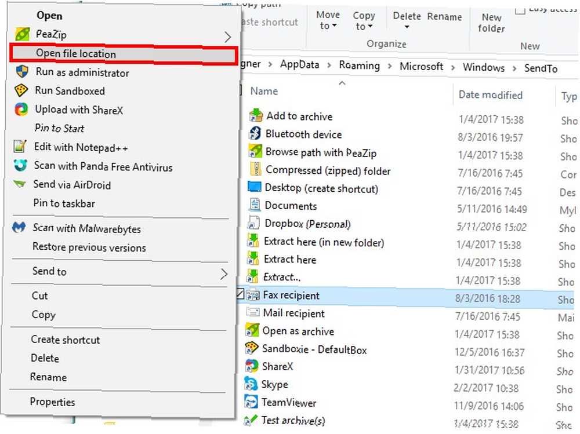The width and height of the screenshot is (580, 434).
Task: Select the Add to archive icon
Action: 256,116
